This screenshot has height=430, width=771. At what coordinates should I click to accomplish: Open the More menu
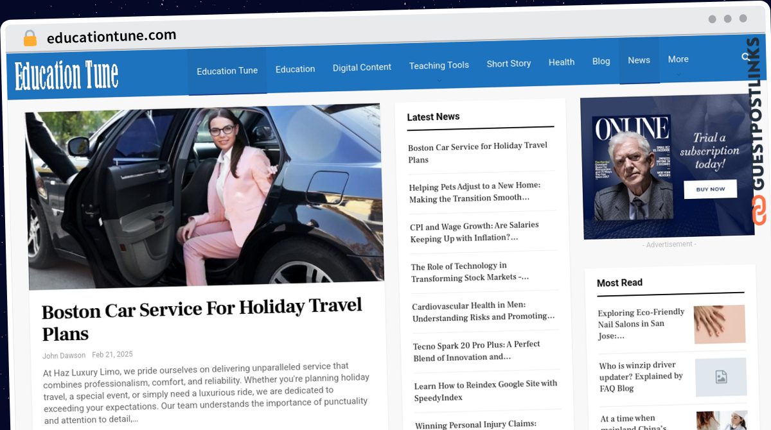pyautogui.click(x=678, y=59)
